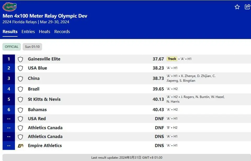Click the Sun 01:10 time badge
The width and height of the screenshot is (251, 161).
tap(32, 47)
